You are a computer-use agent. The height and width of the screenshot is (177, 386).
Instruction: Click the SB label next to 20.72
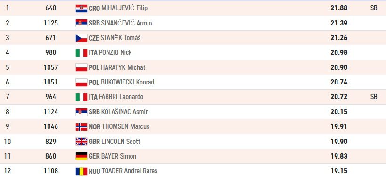tap(374, 97)
